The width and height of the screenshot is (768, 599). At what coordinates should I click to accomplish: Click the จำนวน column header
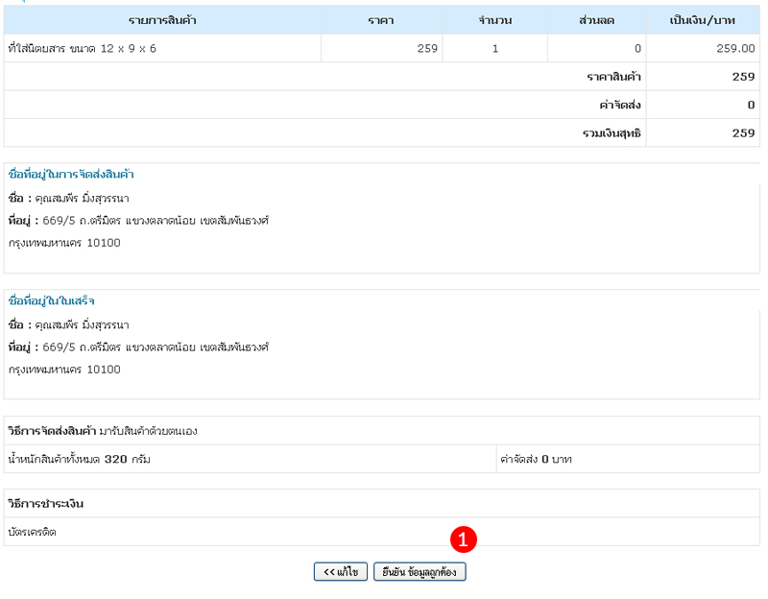pyautogui.click(x=494, y=20)
